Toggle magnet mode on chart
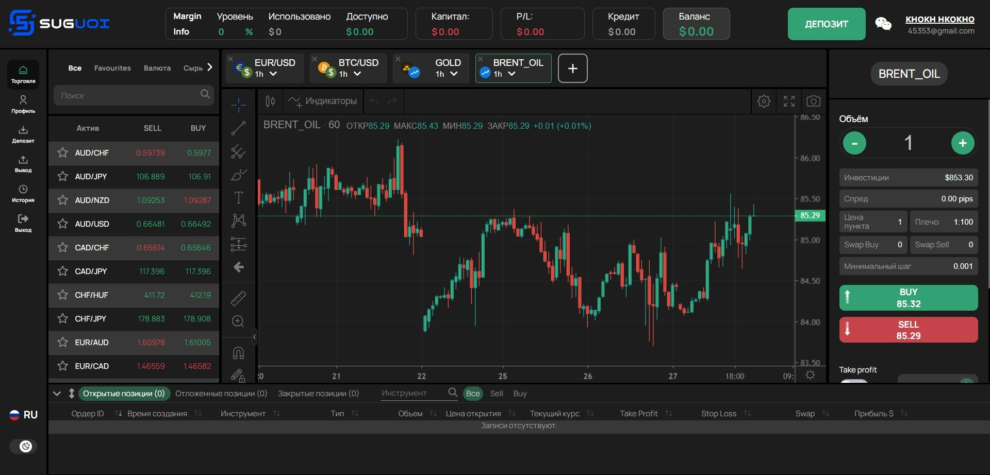Image resolution: width=990 pixels, height=475 pixels. click(x=238, y=353)
